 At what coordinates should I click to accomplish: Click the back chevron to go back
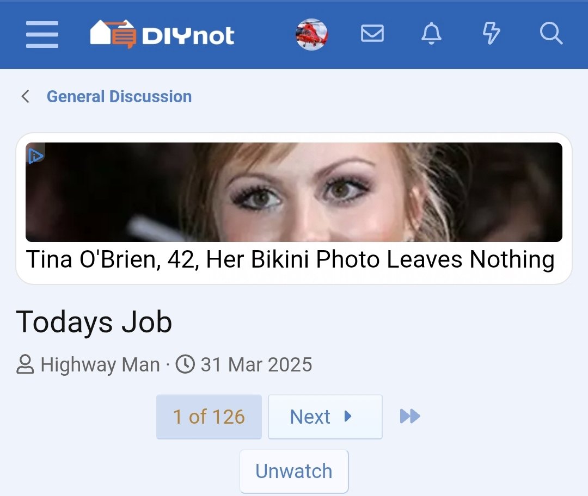pyautogui.click(x=25, y=96)
